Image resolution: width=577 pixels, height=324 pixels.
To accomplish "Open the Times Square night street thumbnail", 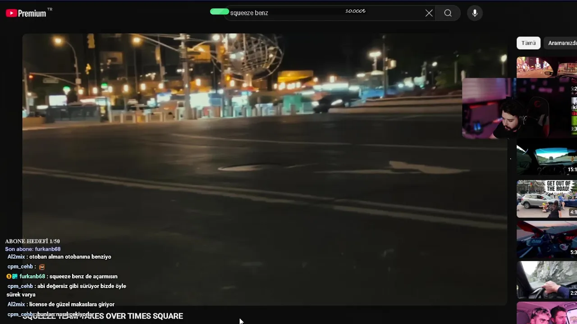I will [x=547, y=67].
